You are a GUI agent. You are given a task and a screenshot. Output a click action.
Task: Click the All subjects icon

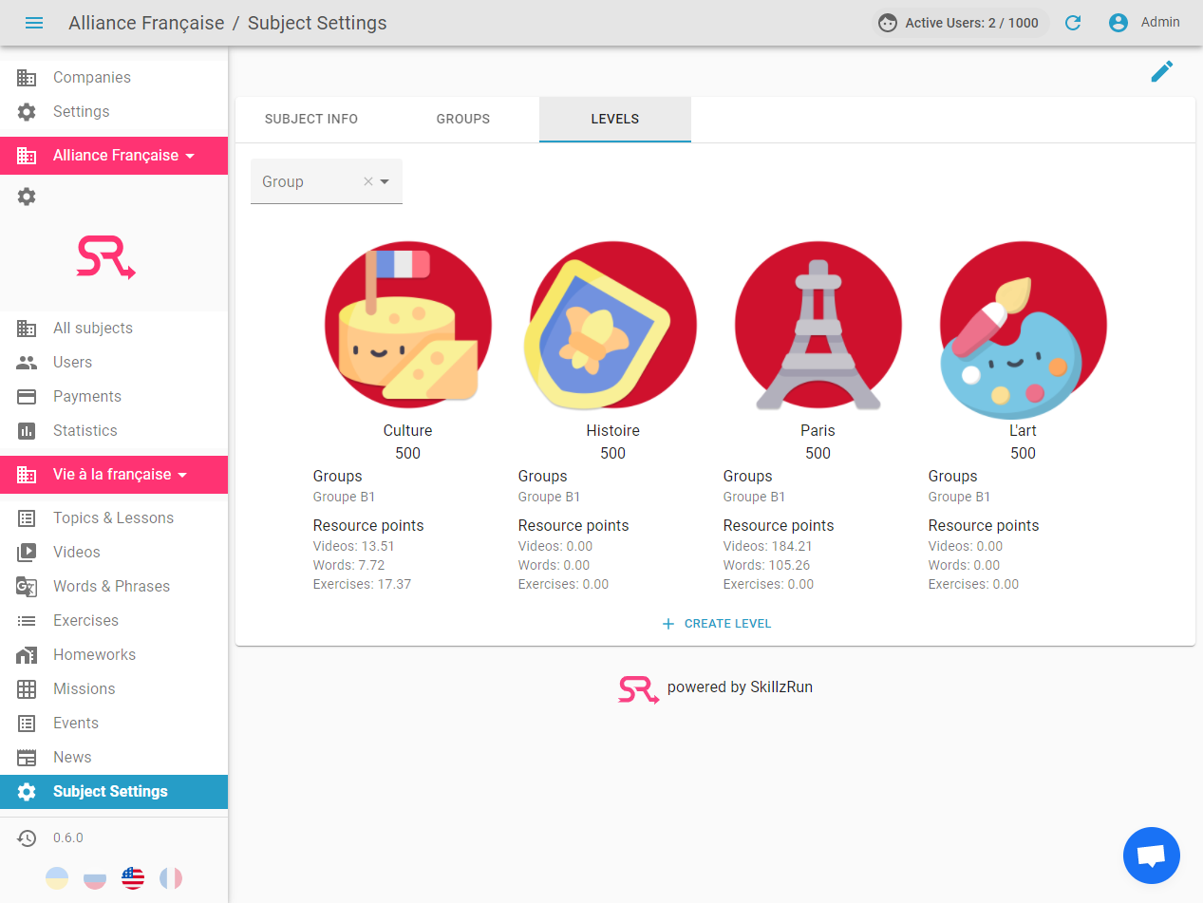point(27,329)
